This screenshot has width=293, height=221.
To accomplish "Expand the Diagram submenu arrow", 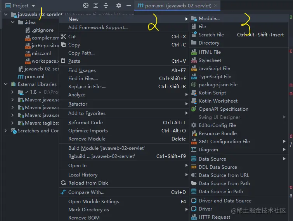I will tap(284, 149).
